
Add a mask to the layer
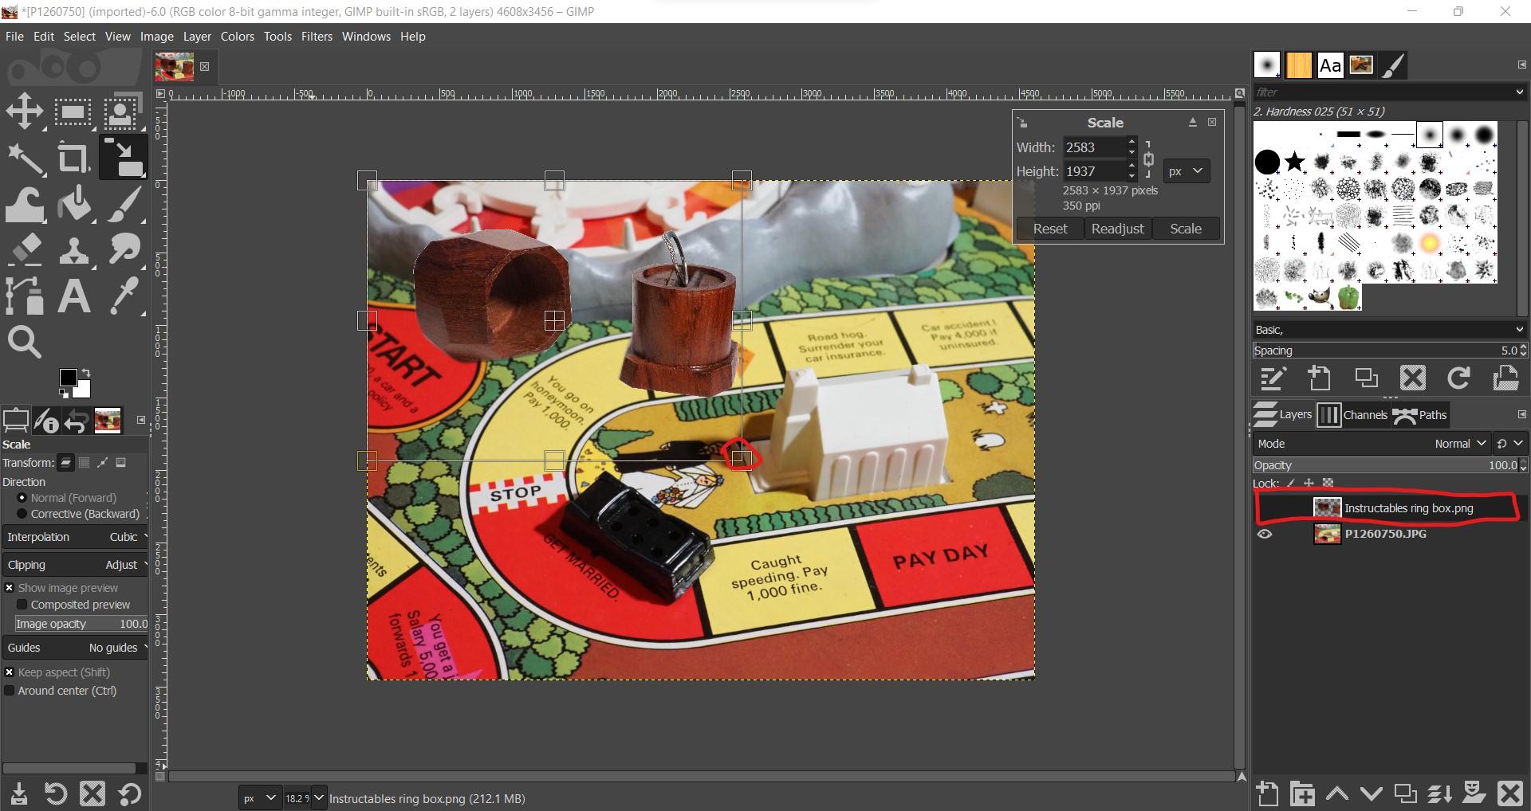(1474, 793)
